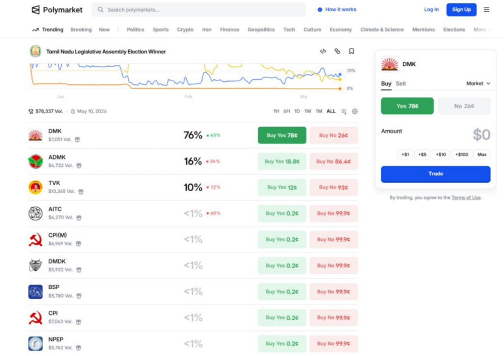Image resolution: width=504 pixels, height=356 pixels.
Task: Focus the Search polymarkets field
Action: click(199, 10)
